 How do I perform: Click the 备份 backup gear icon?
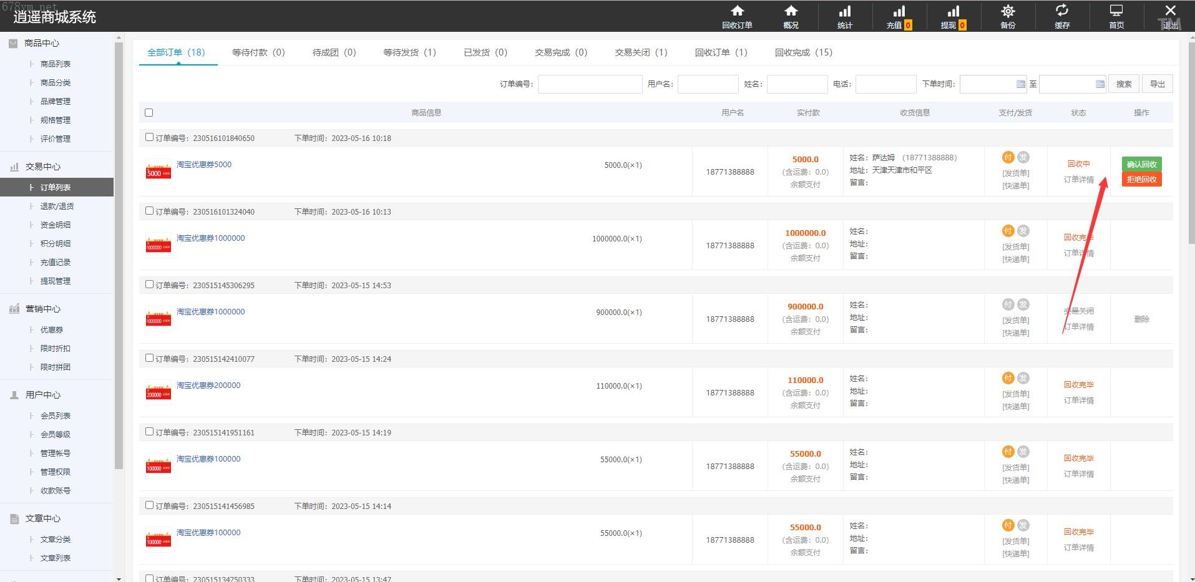(x=1008, y=17)
